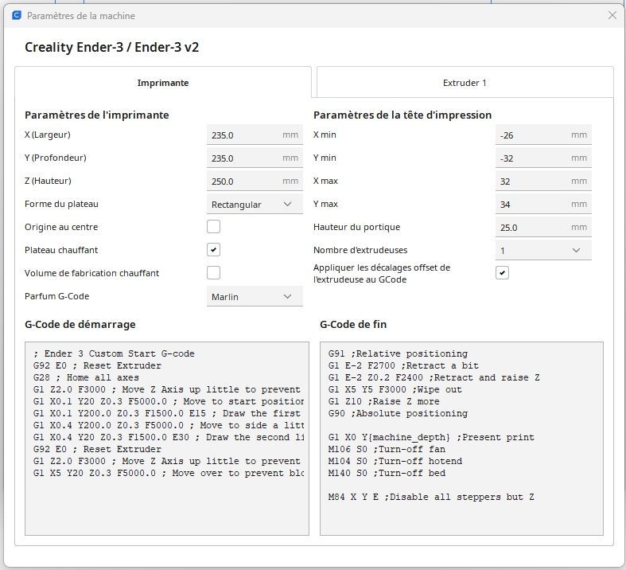Click 'G1 X0 Y{machine_depth}' line

coord(431,437)
